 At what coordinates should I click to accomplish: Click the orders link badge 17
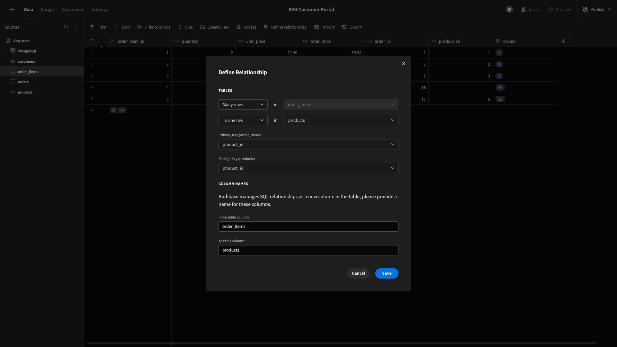(500, 99)
